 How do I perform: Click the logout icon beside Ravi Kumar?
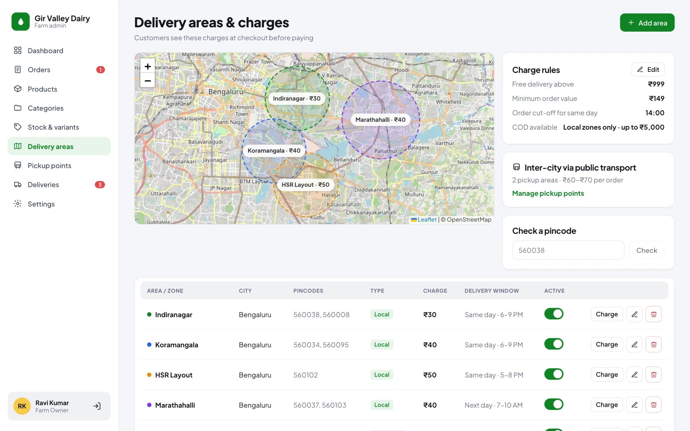click(x=97, y=406)
